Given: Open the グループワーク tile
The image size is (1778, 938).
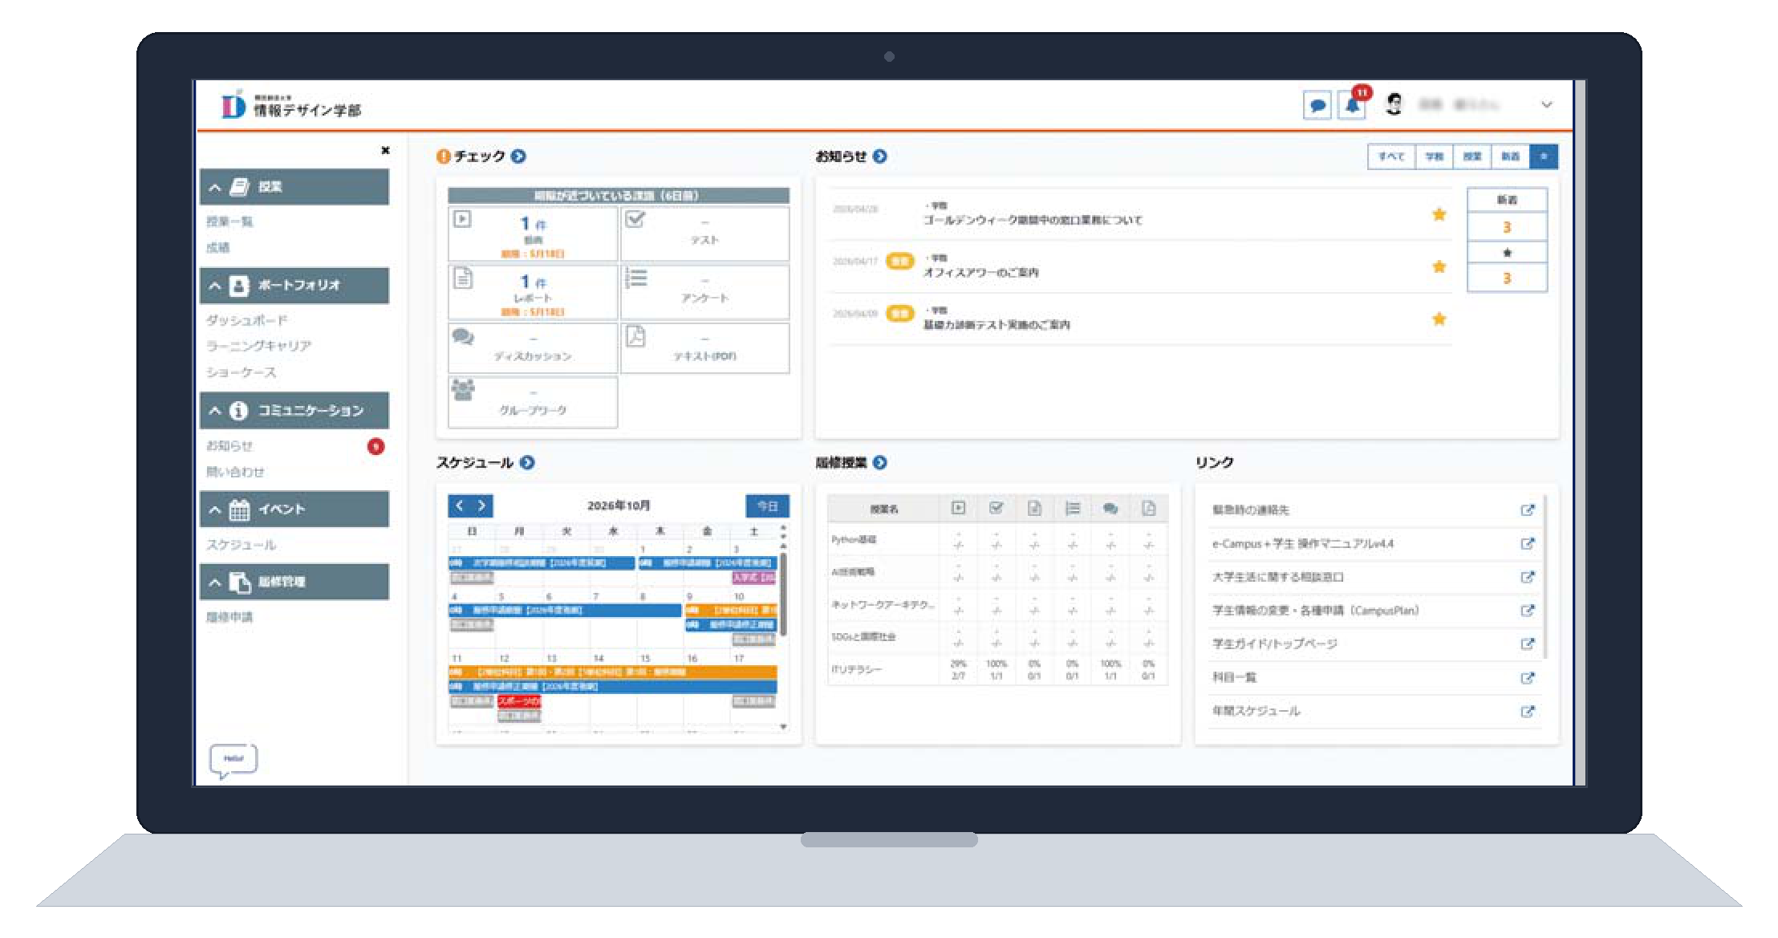Looking at the screenshot, I should tap(533, 402).
